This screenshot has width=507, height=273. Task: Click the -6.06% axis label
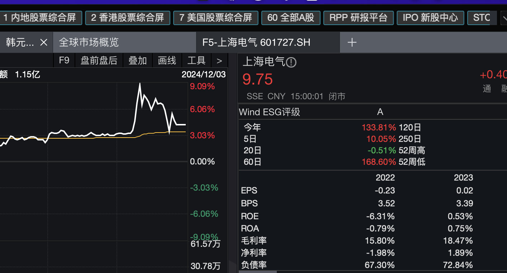click(x=204, y=214)
